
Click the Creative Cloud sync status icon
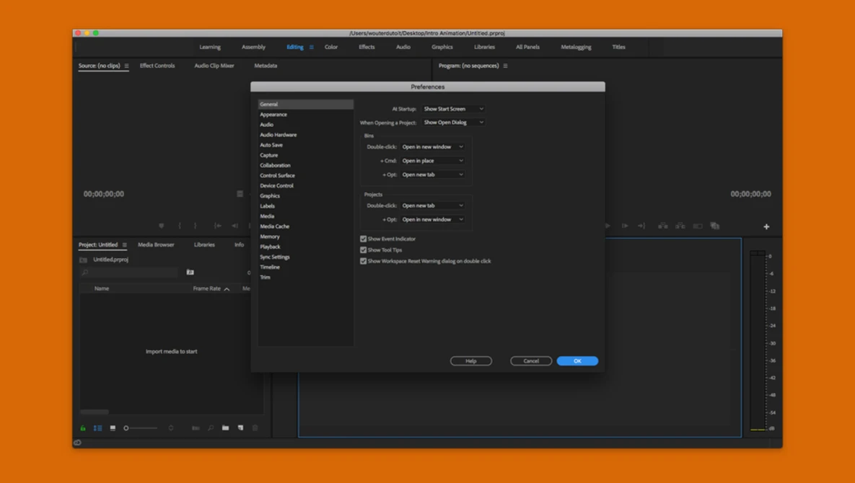77,443
